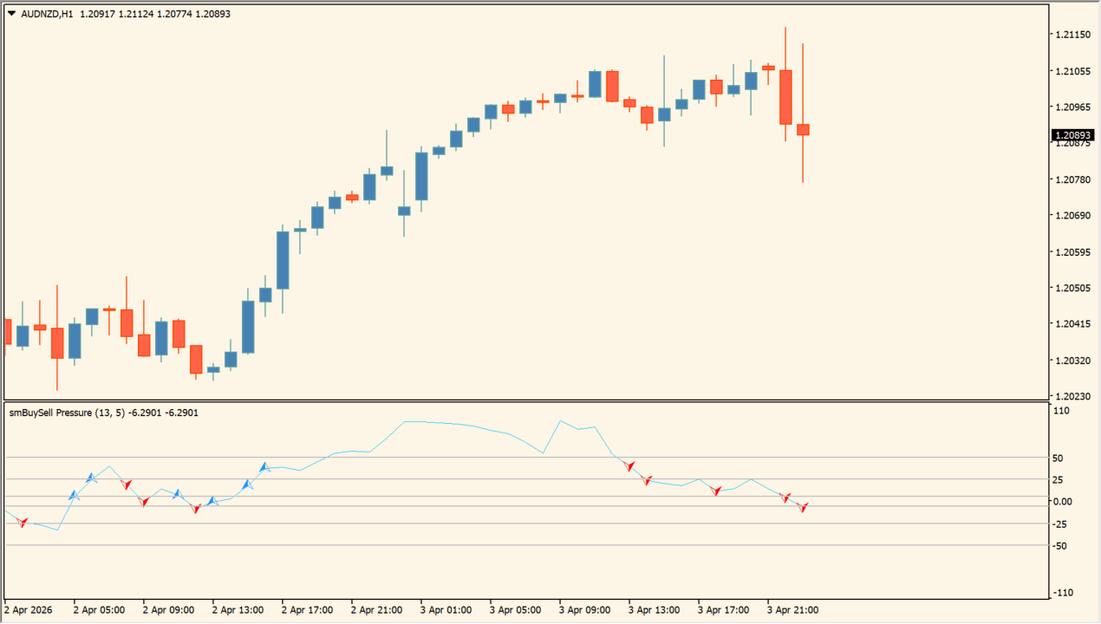Click the topmost red sell arrow in indicator
Viewport: 1101px width, 624px height.
pos(630,466)
